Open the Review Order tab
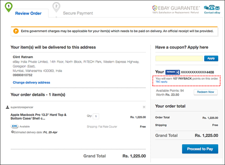This screenshot has height=165, width=225. tap(28, 13)
